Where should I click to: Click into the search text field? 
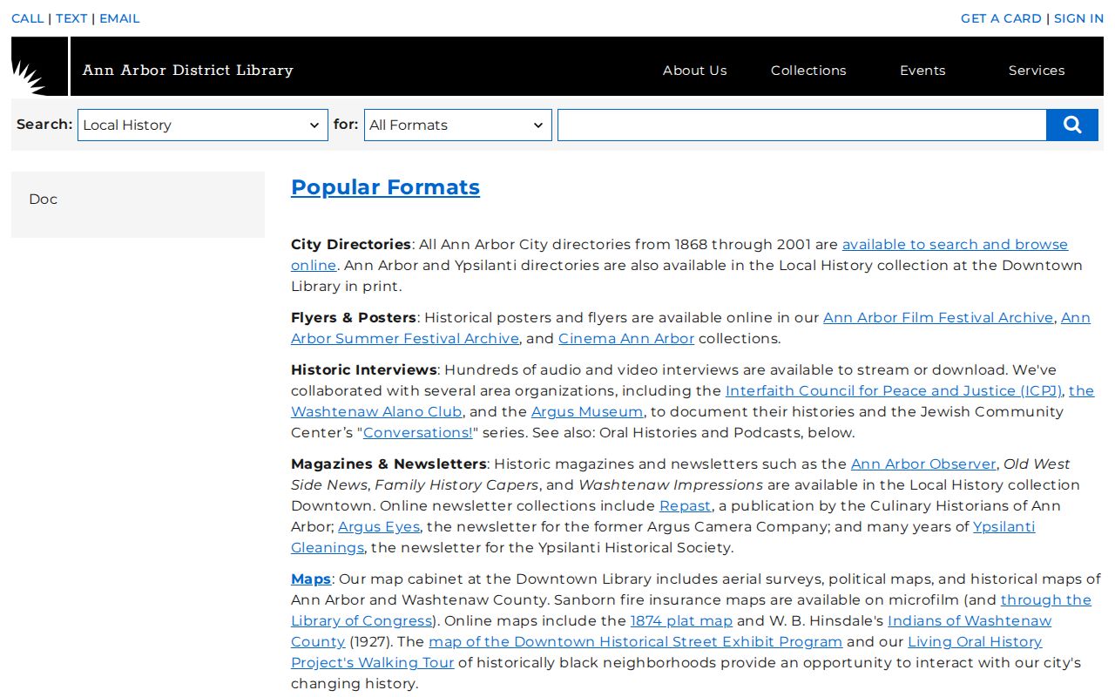[x=801, y=125]
